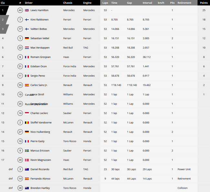The image size is (210, 192).
Task: Select the Retirement column header
Action: pos(184,3)
